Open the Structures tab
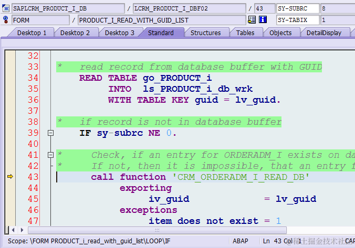The image size is (355, 248). [205, 33]
